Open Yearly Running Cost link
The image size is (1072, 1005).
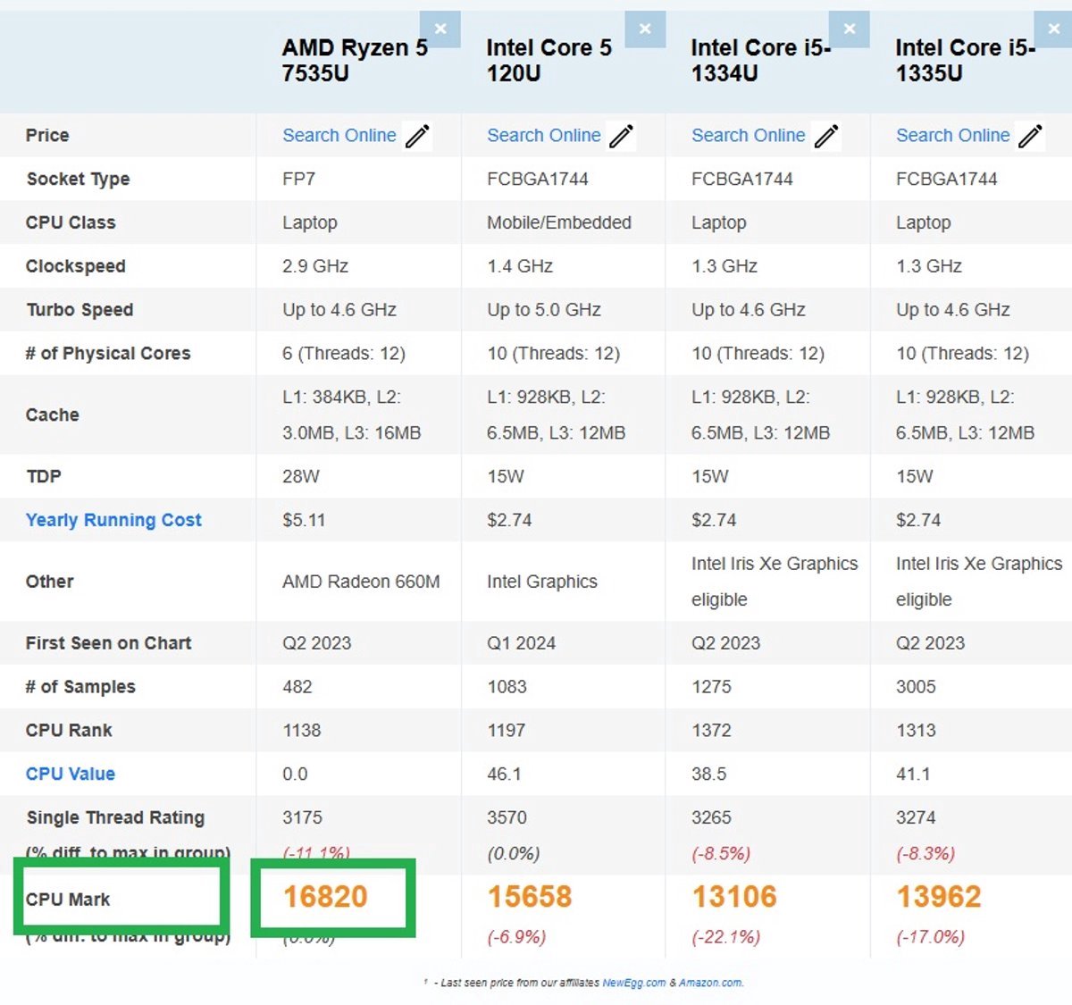pyautogui.click(x=113, y=520)
